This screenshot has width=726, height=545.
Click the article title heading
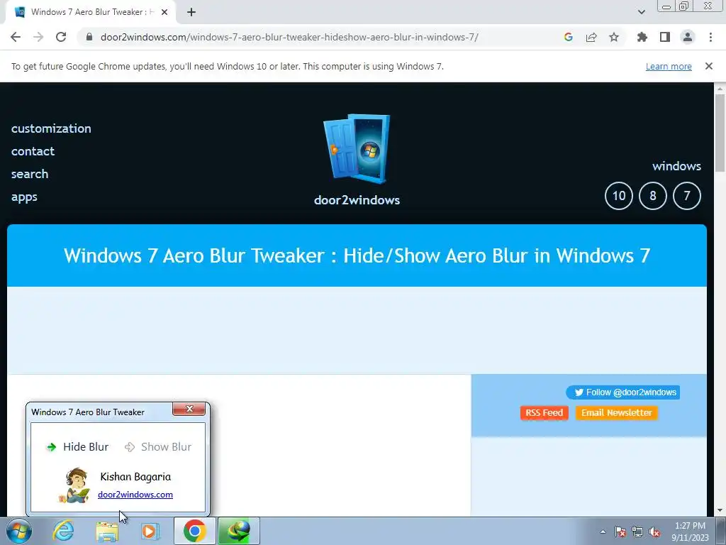pos(357,255)
